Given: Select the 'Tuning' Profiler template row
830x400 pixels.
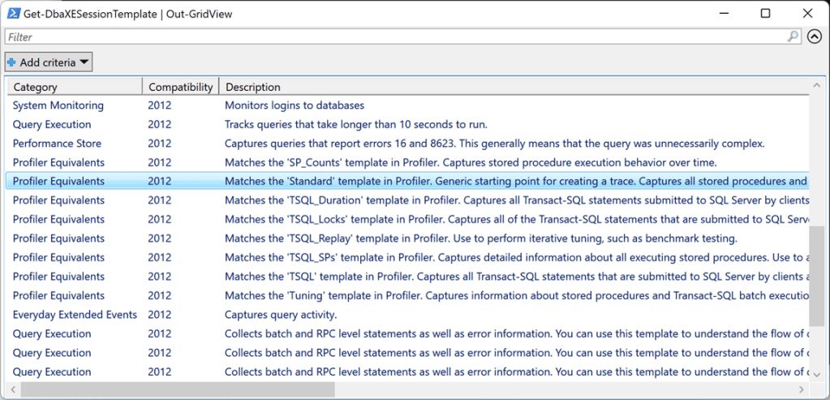Looking at the screenshot, I should click(479, 295).
